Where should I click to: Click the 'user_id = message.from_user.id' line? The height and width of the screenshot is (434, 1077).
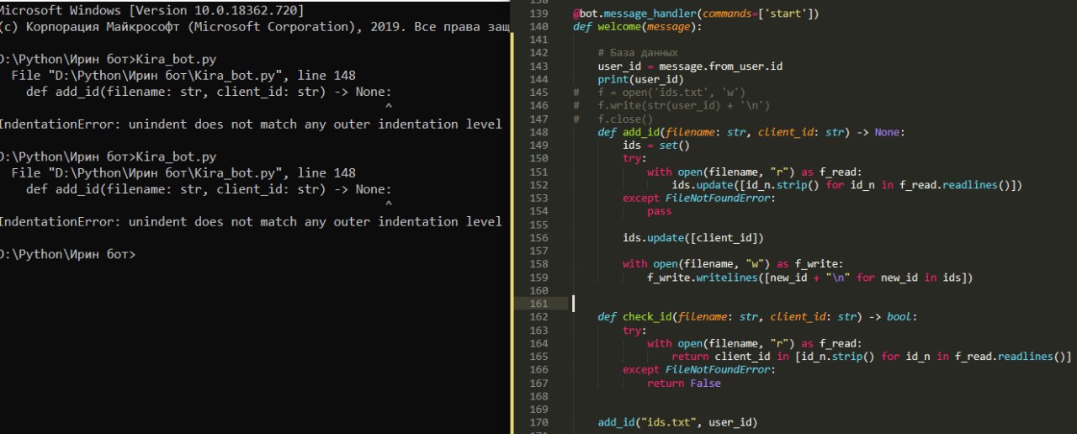tap(691, 66)
